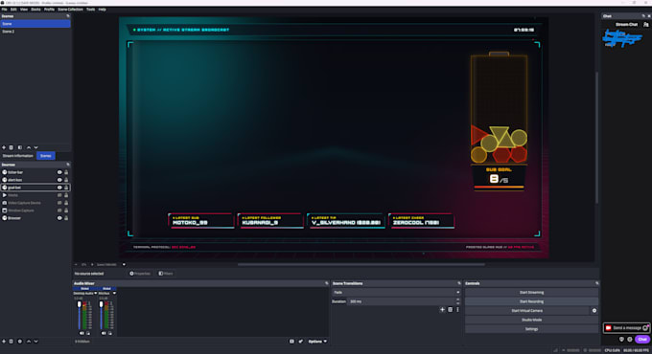Click Start Streaming button

pyautogui.click(x=531, y=292)
